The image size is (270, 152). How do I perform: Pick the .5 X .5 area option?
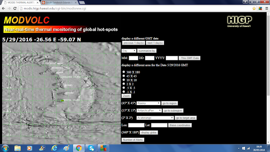pos(124,88)
